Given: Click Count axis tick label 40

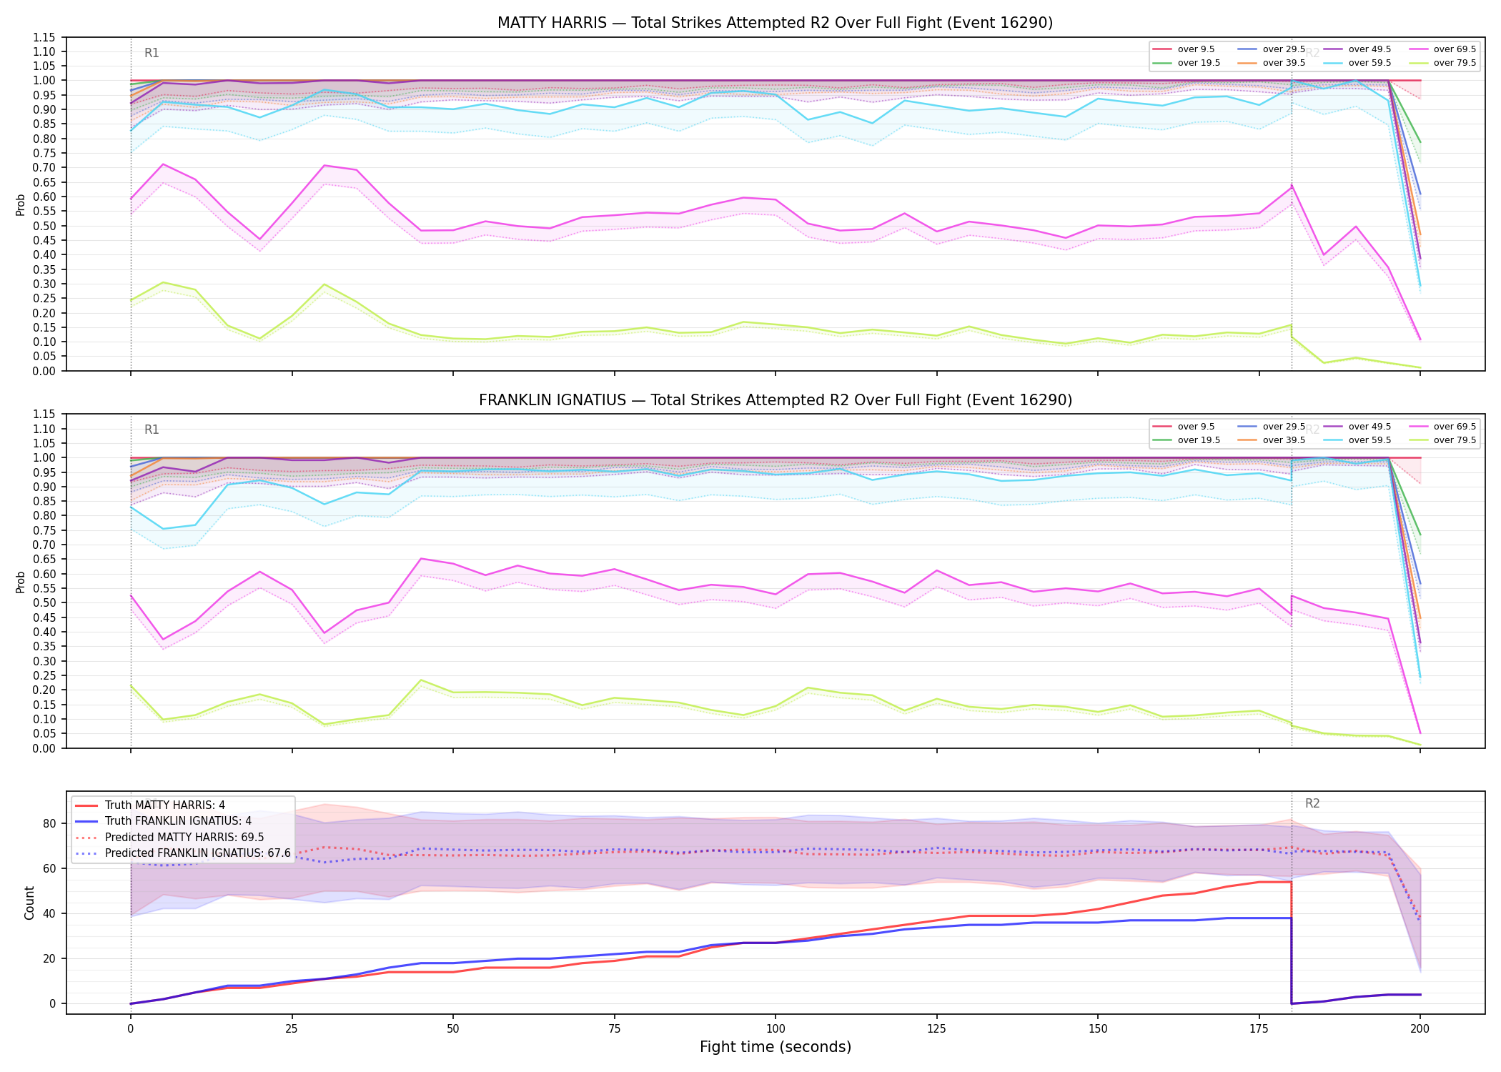Looking at the screenshot, I should (x=49, y=913).
